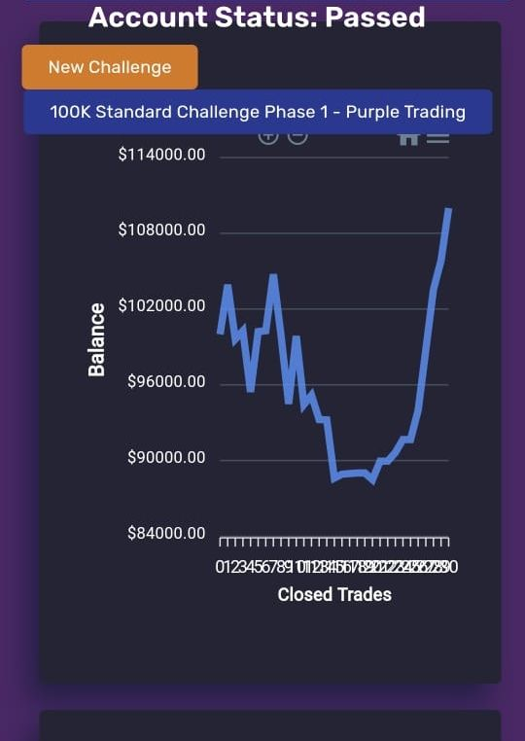Click the closed trades tick marks row
This screenshot has width=525, height=741.
[x=334, y=542]
